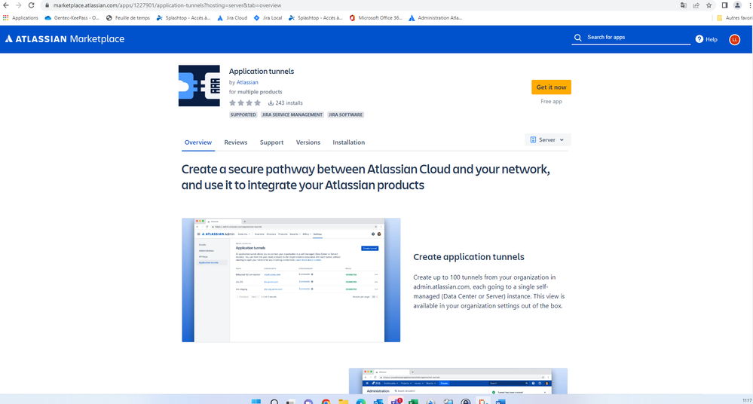This screenshot has height=404, width=753.
Task: Switch to the Support tab
Action: point(272,142)
